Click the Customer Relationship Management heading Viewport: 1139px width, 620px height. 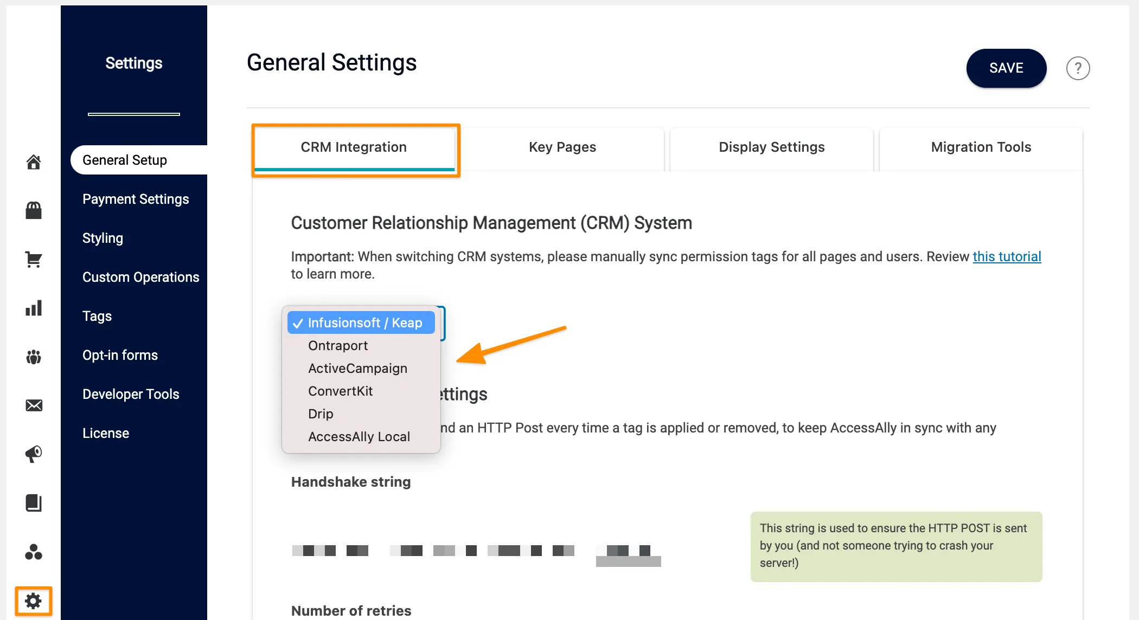coord(491,223)
